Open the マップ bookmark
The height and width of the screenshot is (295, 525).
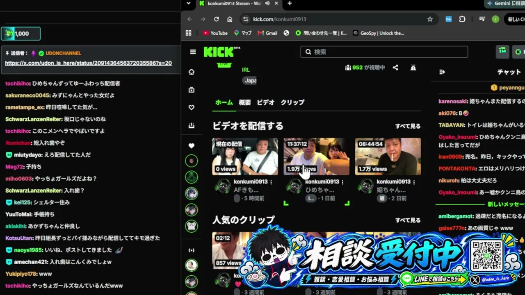point(243,33)
